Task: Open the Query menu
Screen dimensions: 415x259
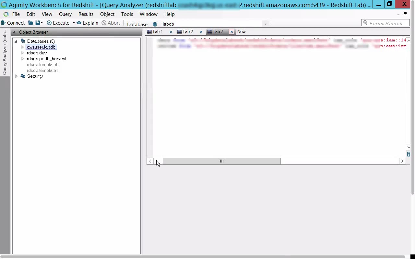Action: (65, 14)
